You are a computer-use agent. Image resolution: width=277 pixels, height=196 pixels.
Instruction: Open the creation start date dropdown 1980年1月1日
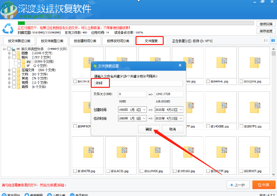click(132, 109)
